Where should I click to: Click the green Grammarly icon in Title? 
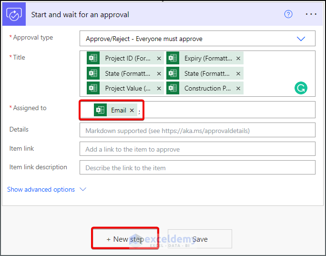tap(301, 88)
